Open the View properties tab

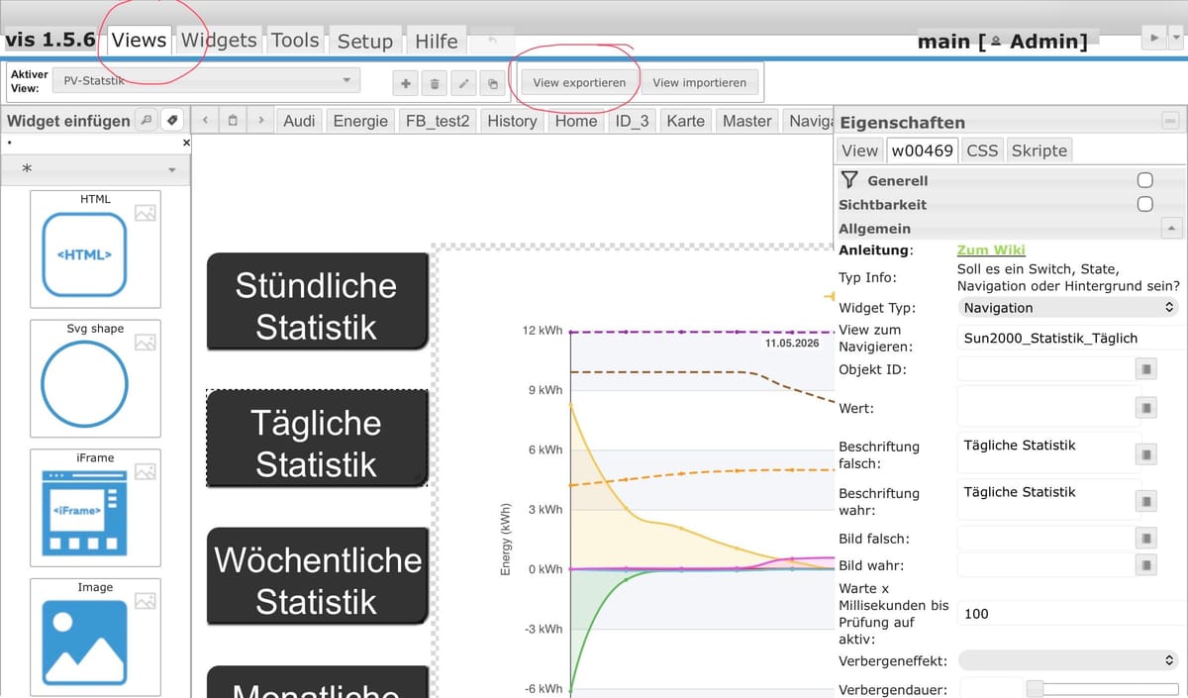(859, 150)
